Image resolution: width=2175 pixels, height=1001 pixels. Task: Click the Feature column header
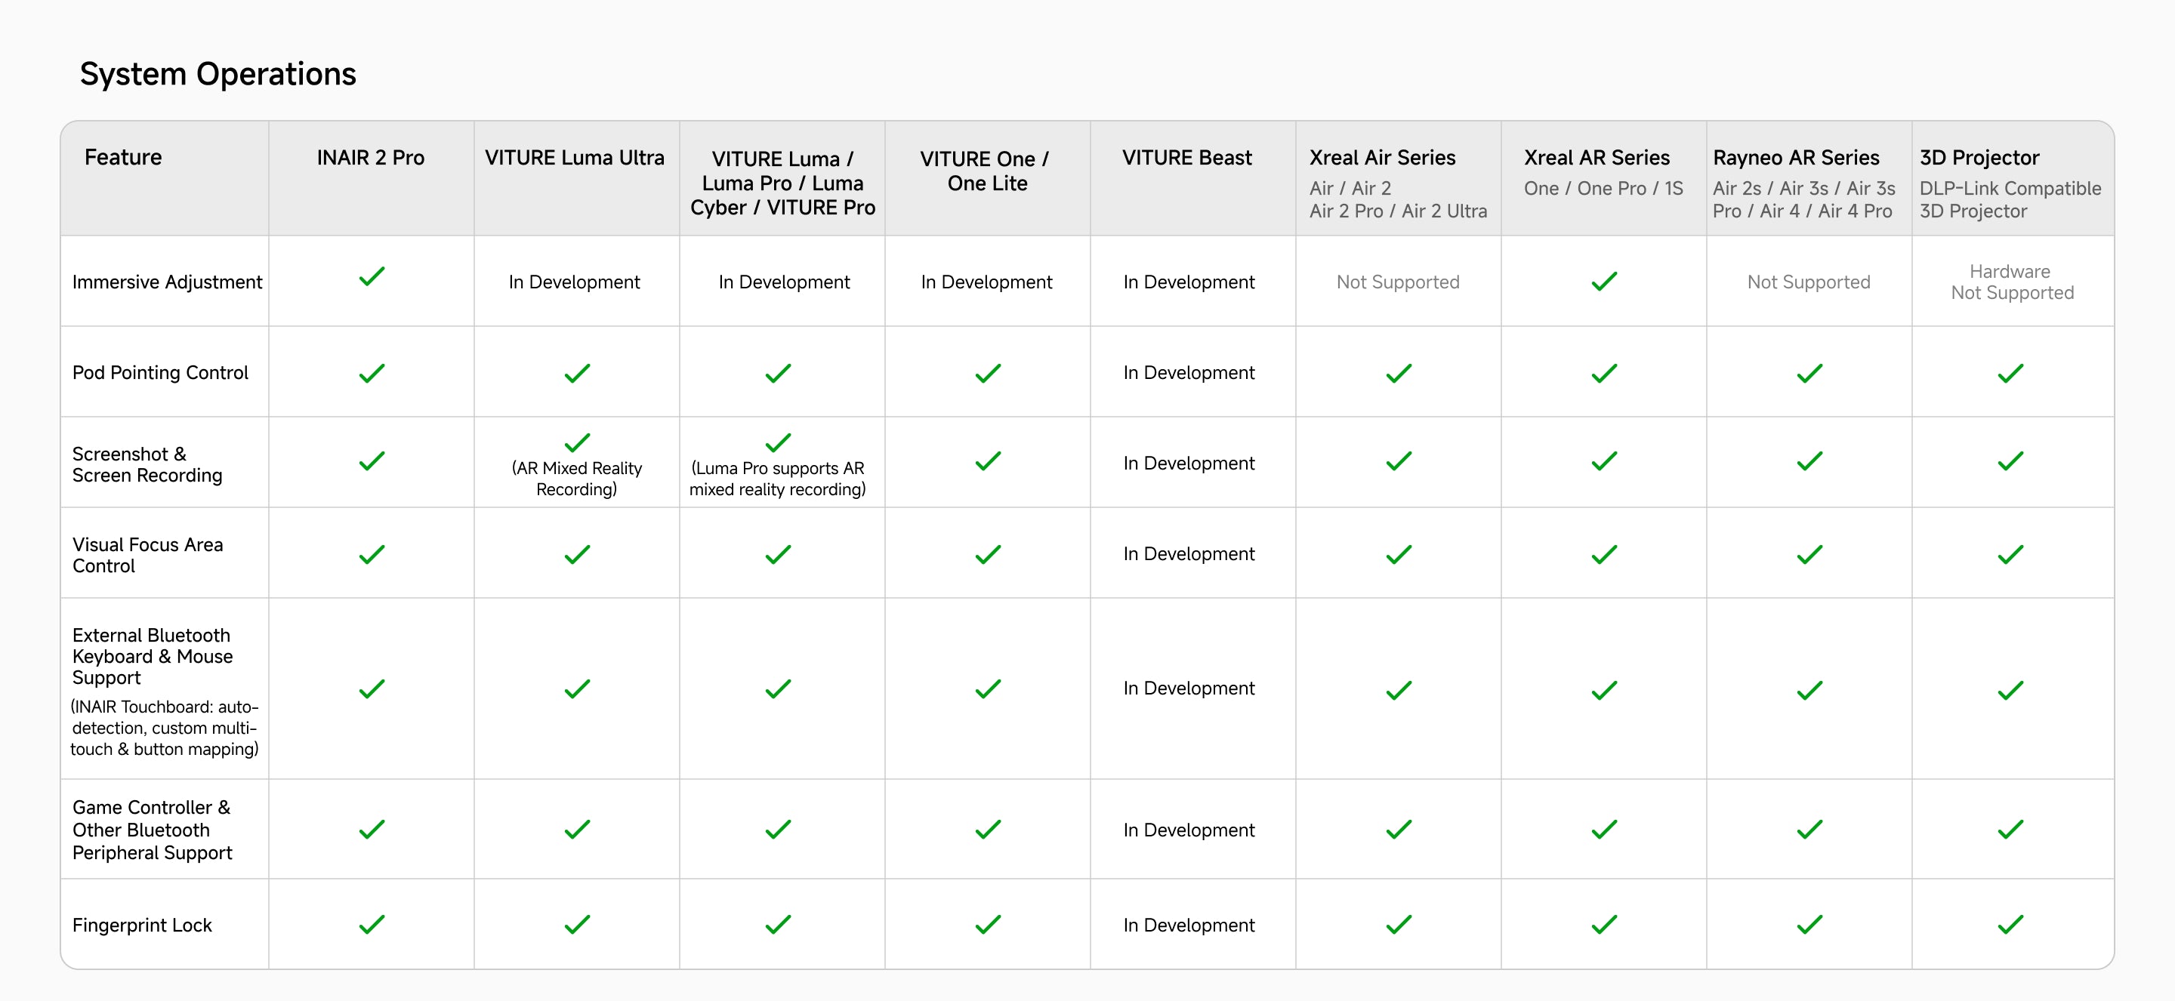[123, 158]
